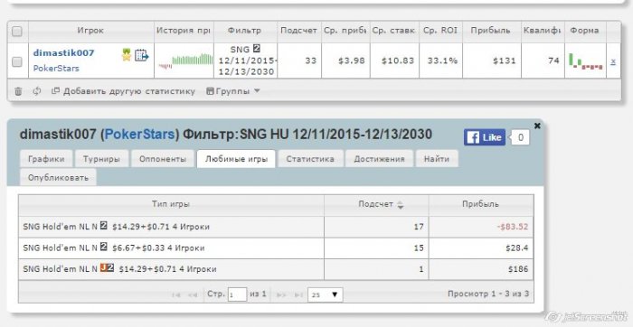Open the Статистика tab

coord(310,159)
